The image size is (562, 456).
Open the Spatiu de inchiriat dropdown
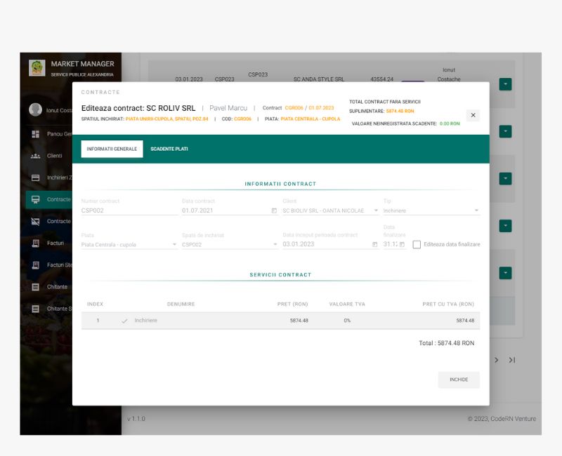(275, 245)
